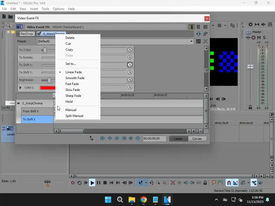
Task: Open the Normal Edit tool dropdown arrow
Action: tap(146, 183)
